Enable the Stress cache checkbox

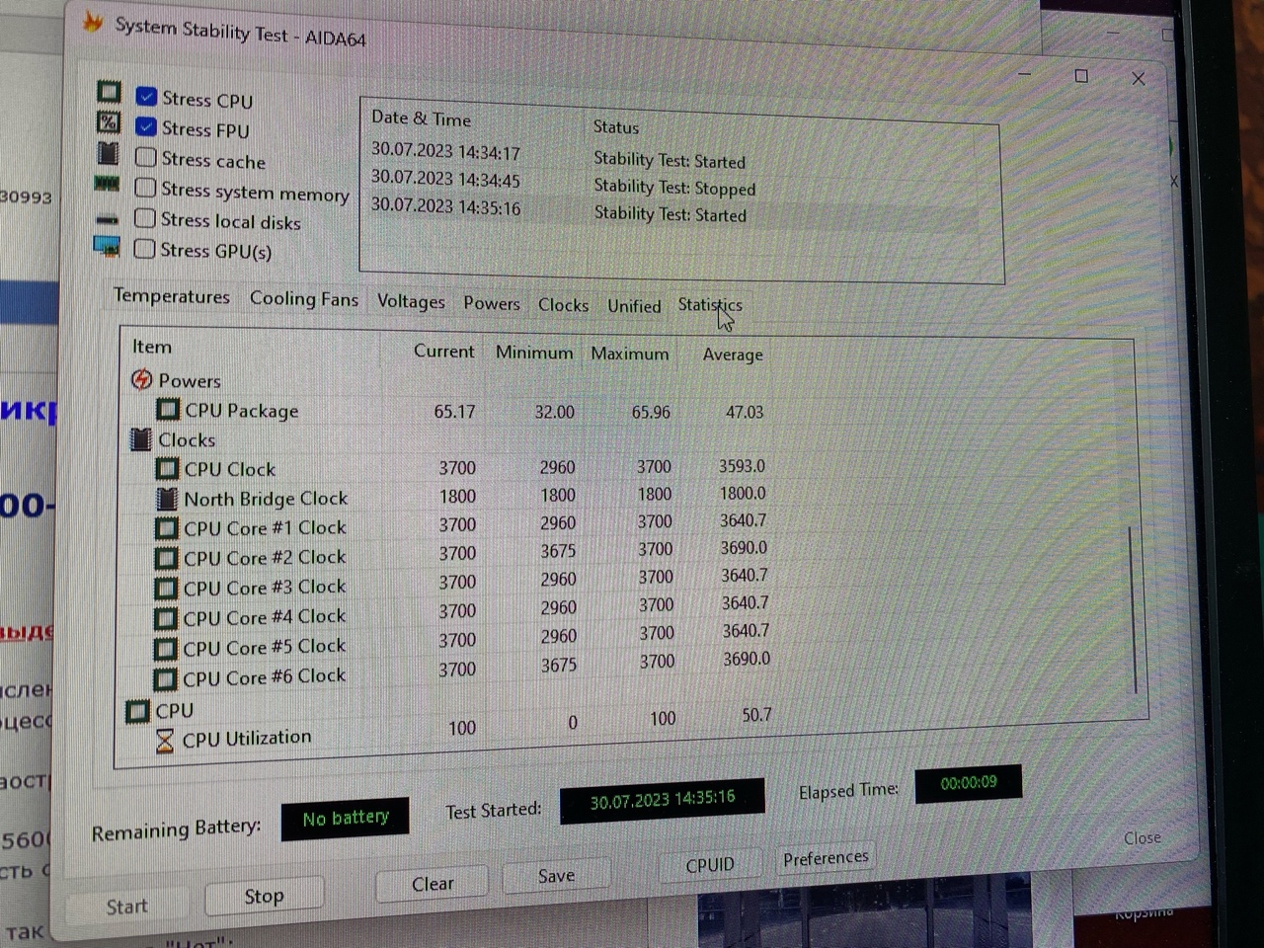point(146,157)
